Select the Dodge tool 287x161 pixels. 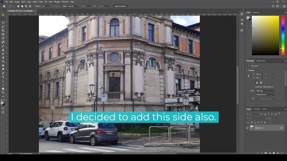click(3, 69)
